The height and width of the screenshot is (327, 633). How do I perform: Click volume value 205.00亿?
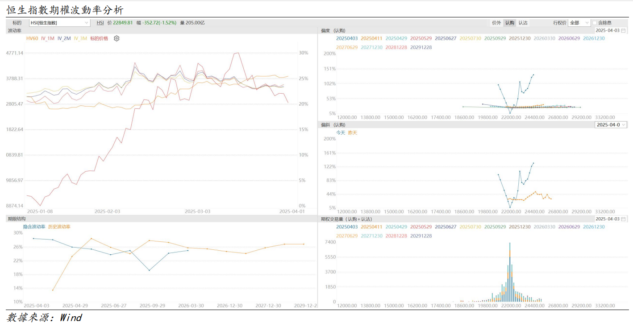pyautogui.click(x=195, y=23)
